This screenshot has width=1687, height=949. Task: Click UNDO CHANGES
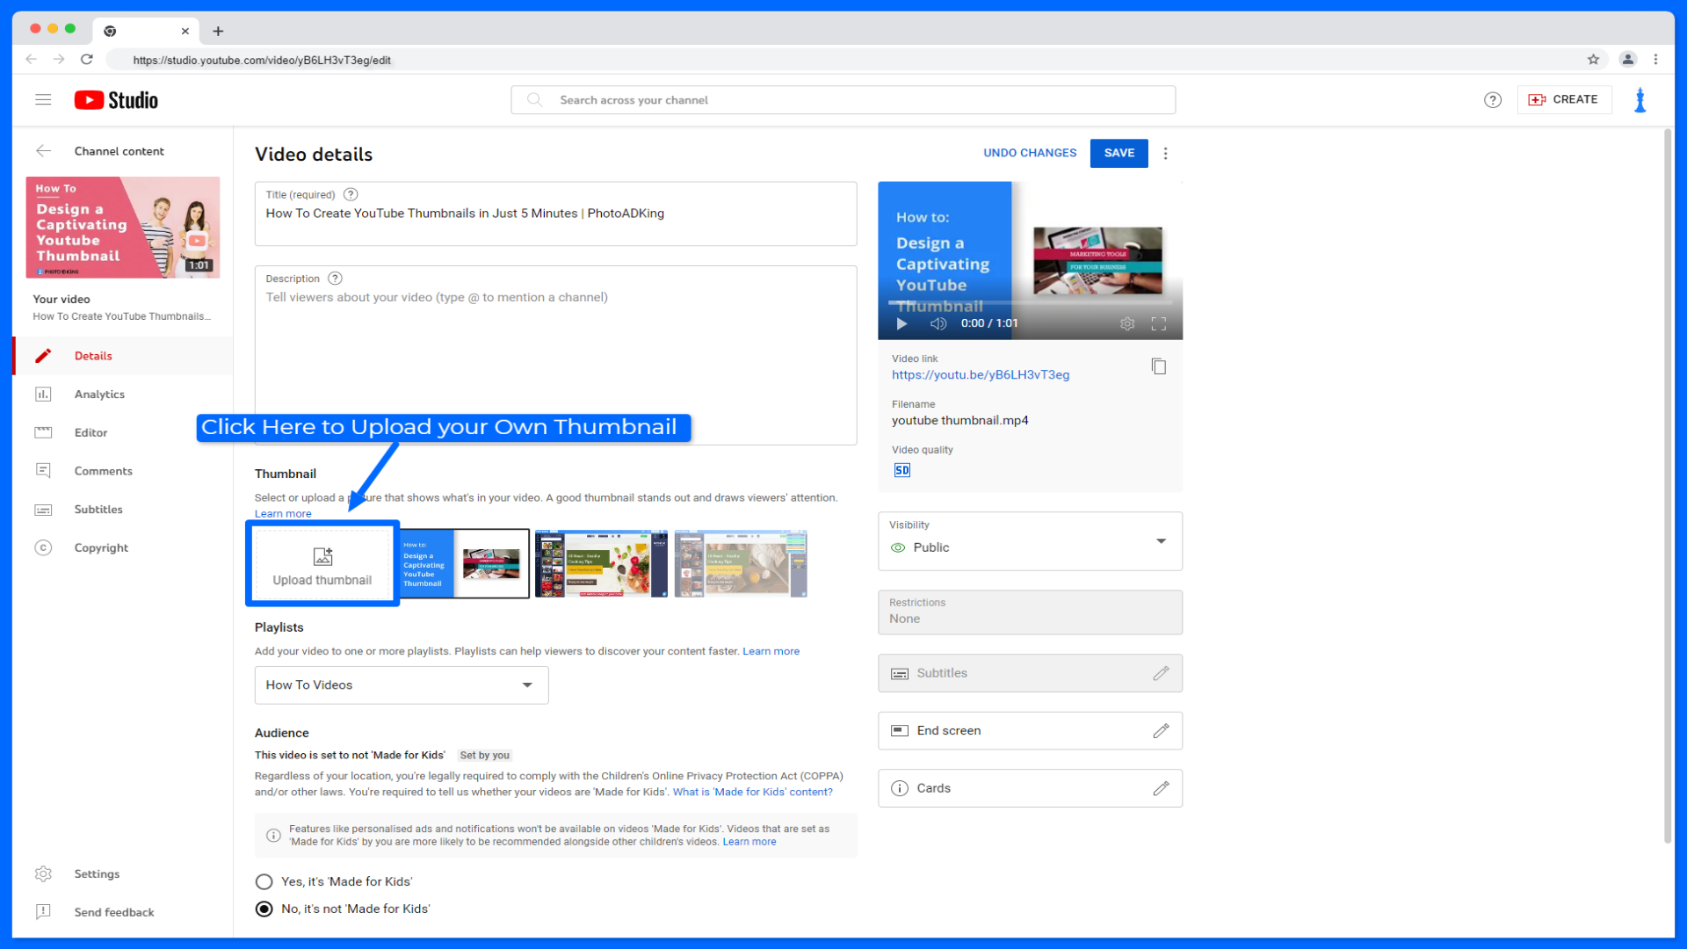click(1029, 153)
